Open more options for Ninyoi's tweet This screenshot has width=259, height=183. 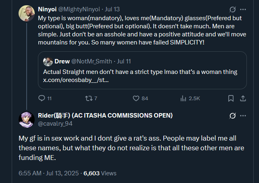243,9
